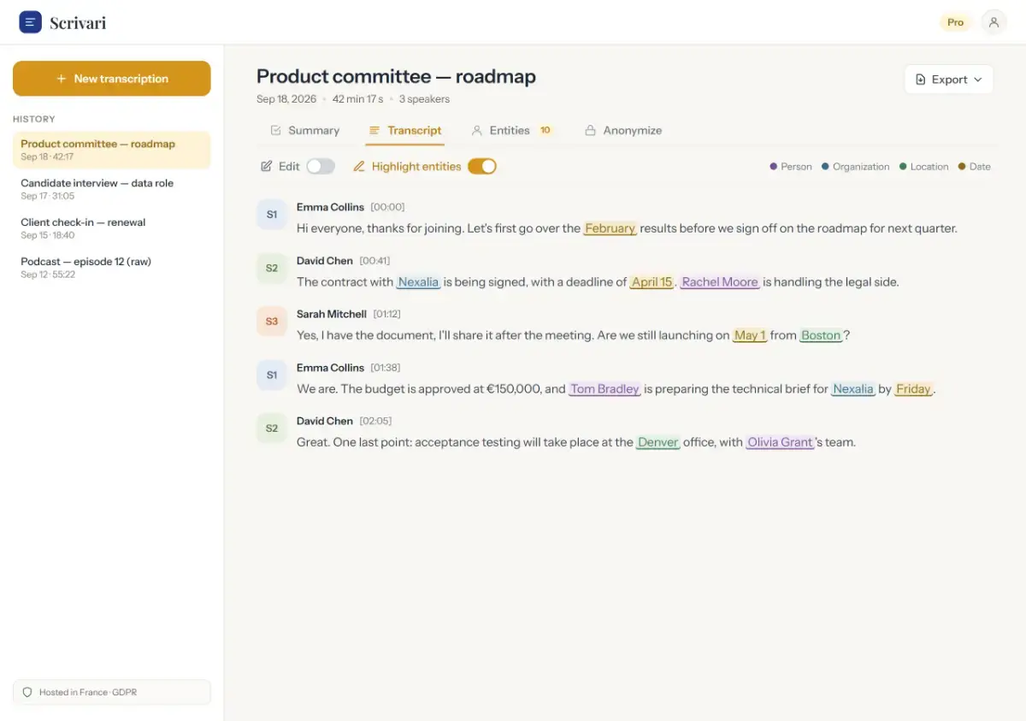
Task: Click S3 avatar for Sarah Mitchell
Action: tap(272, 322)
